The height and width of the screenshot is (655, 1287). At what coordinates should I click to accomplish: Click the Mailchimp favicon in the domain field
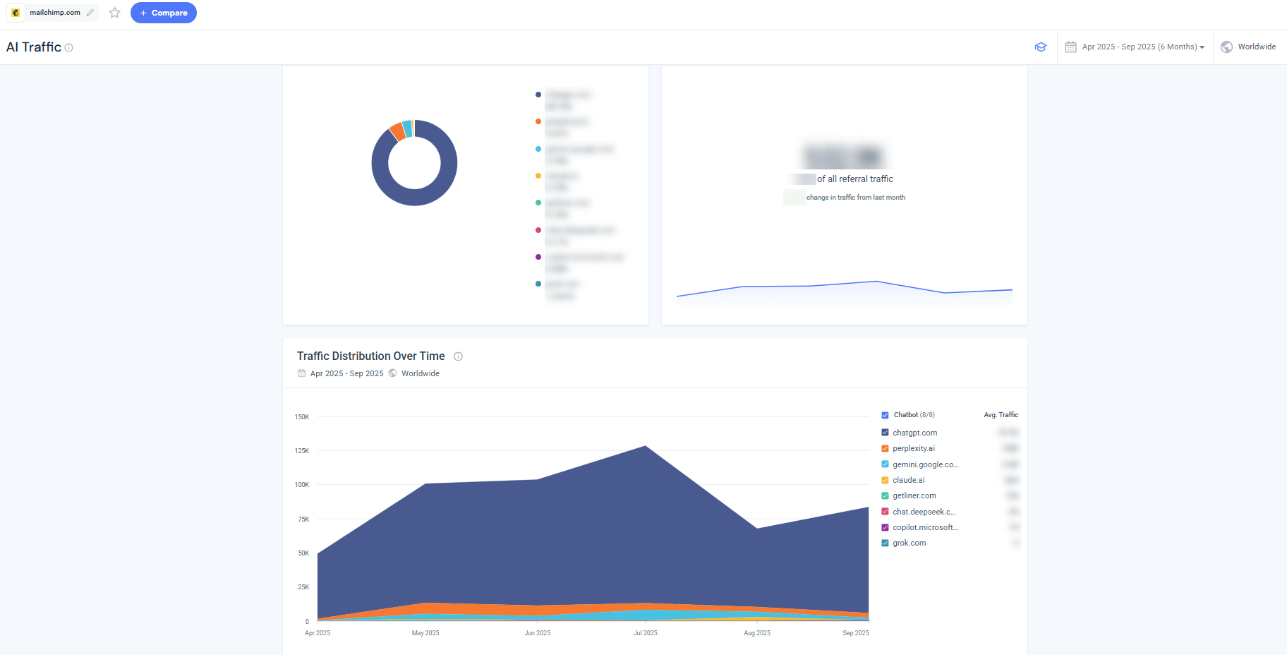click(15, 12)
